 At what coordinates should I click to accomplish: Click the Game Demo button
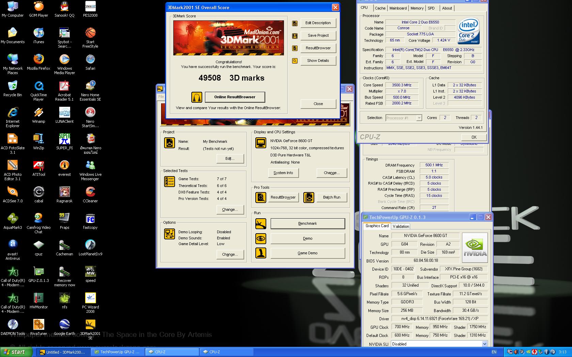click(307, 253)
